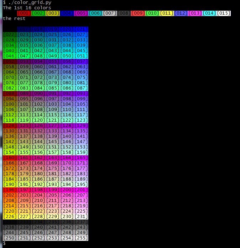Select the [231] white cell

tap(81, 217)
